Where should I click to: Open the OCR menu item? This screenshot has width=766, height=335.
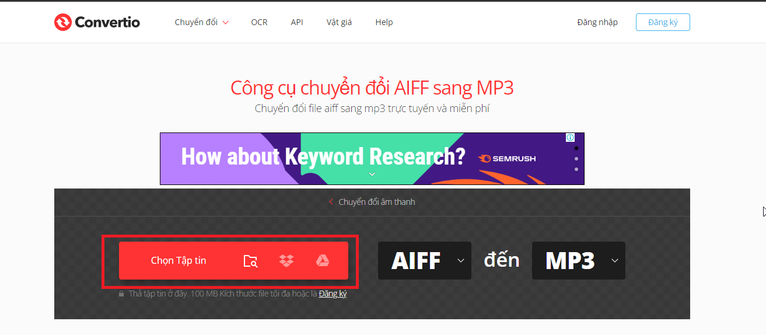pyautogui.click(x=259, y=22)
